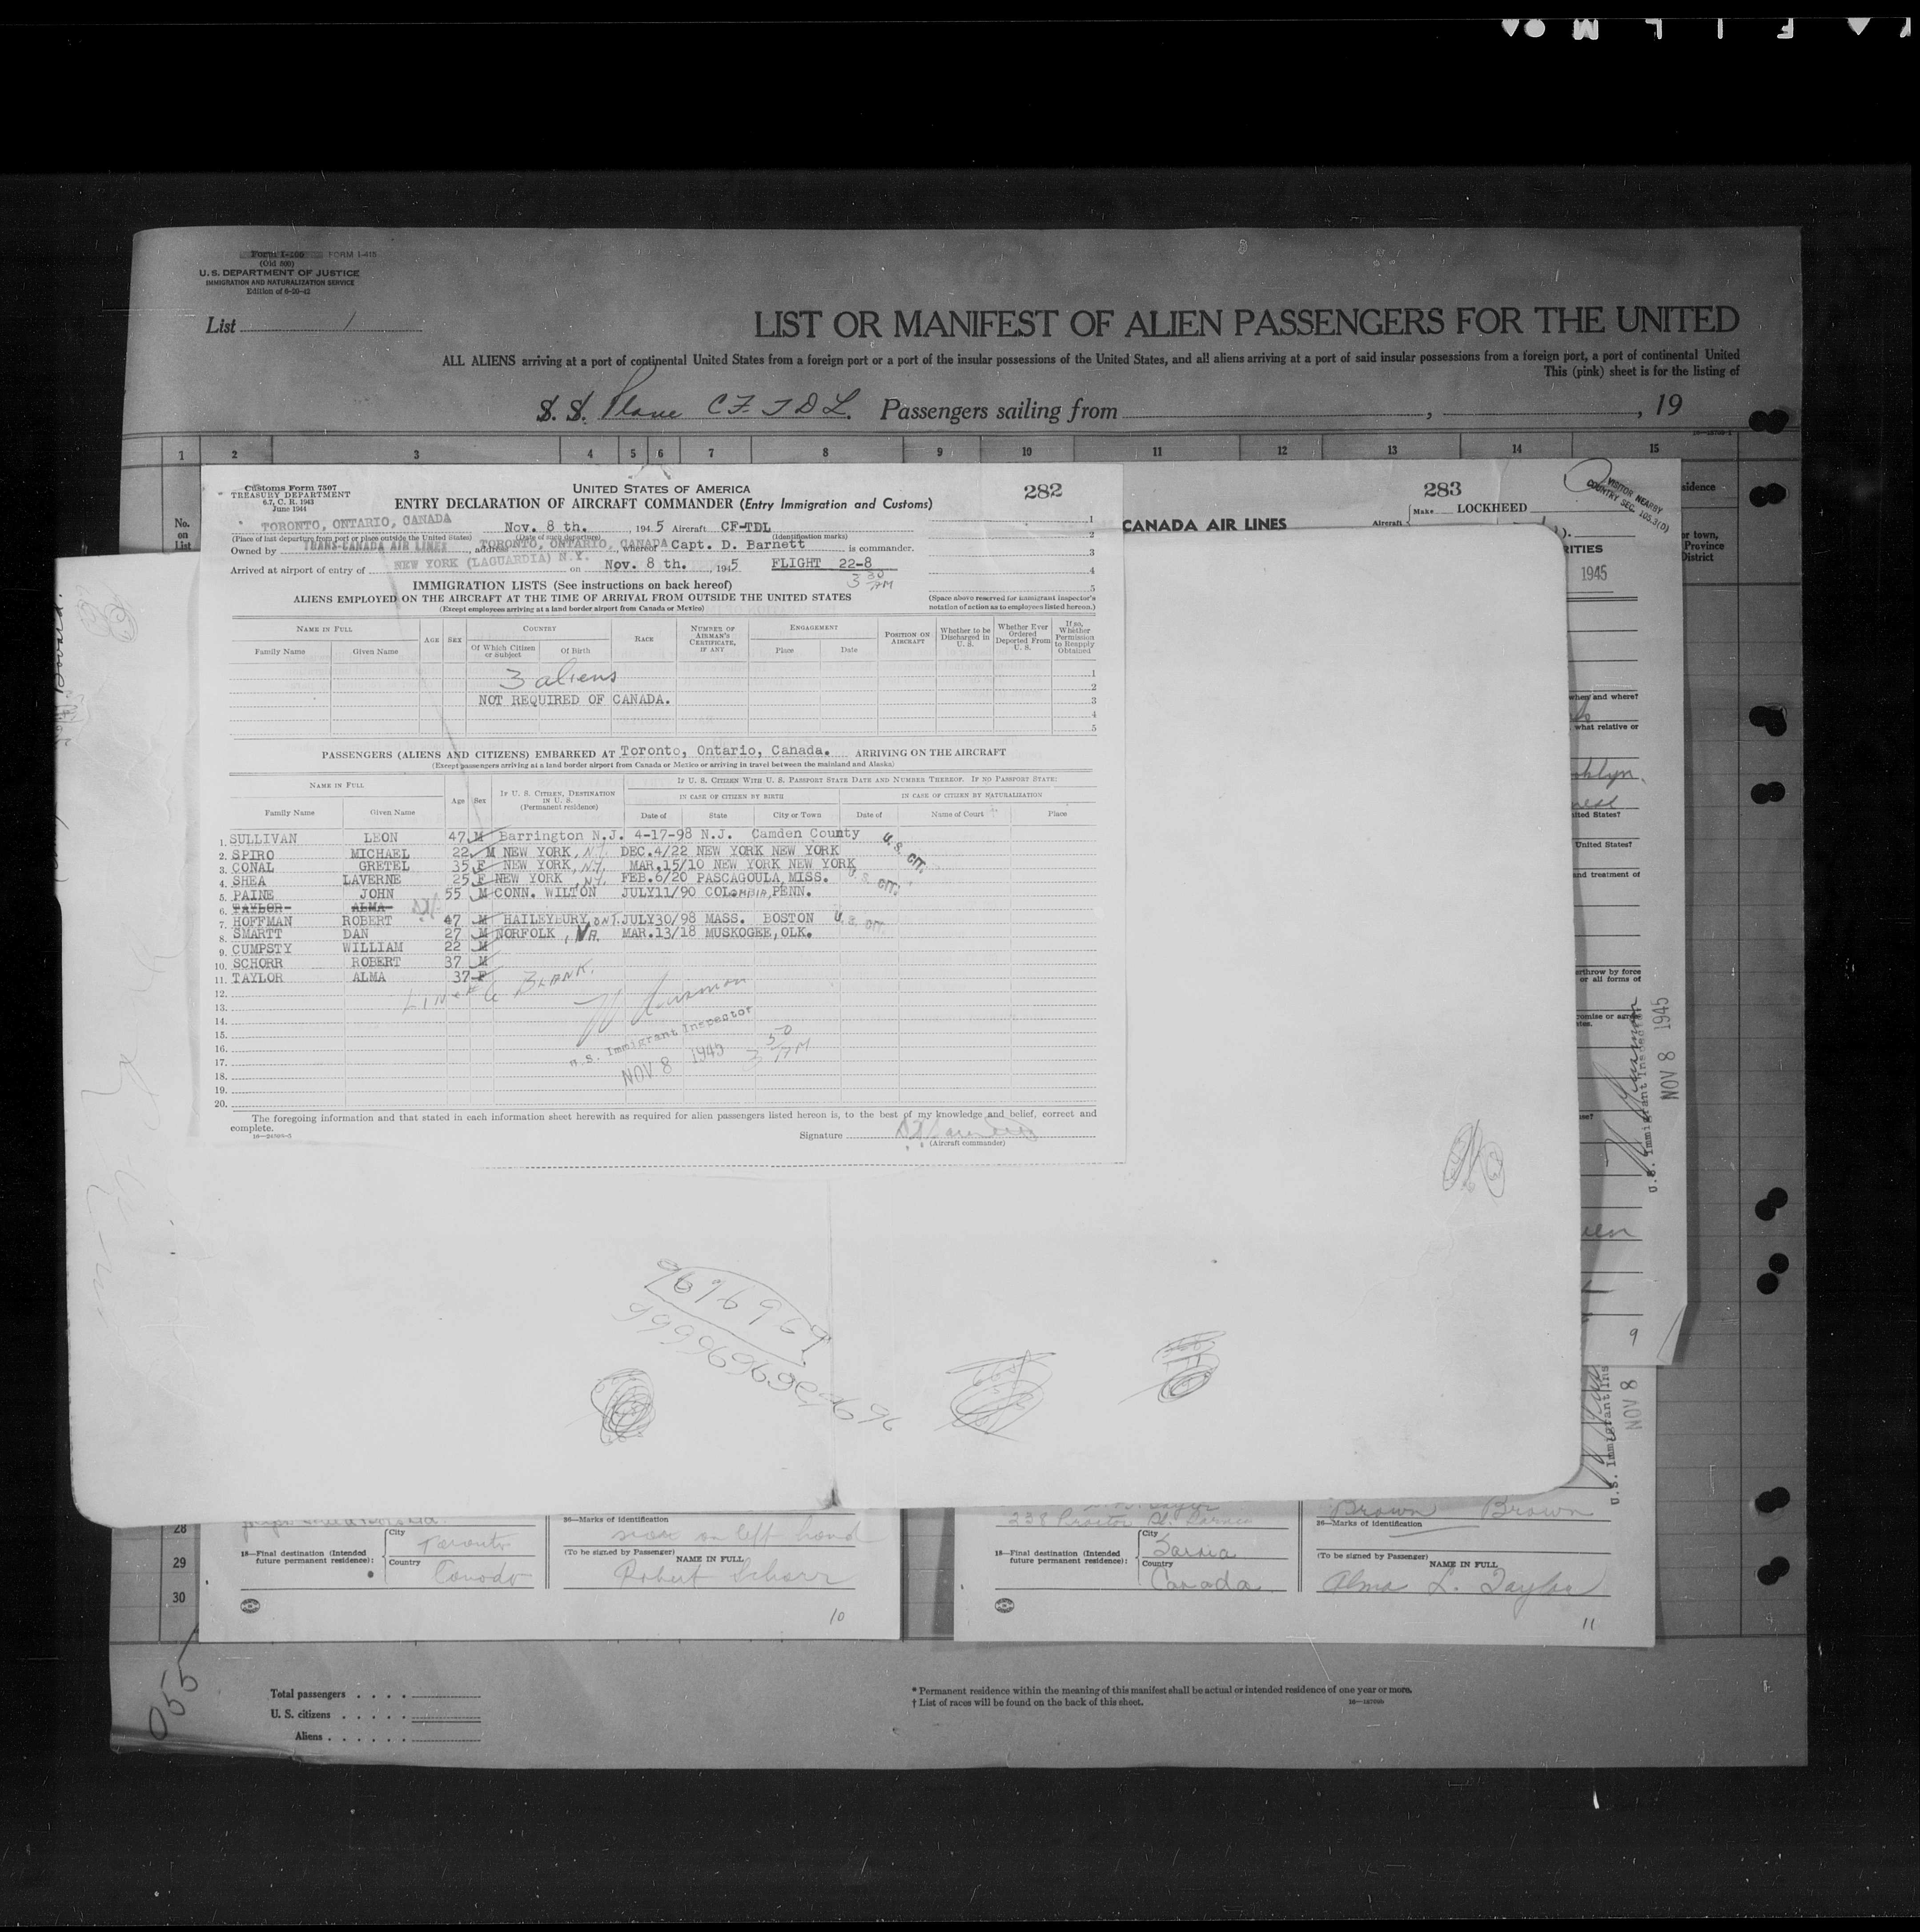
Task: Click 'NOT REQUIRED OF CANADA.' text
Action: click(x=574, y=699)
